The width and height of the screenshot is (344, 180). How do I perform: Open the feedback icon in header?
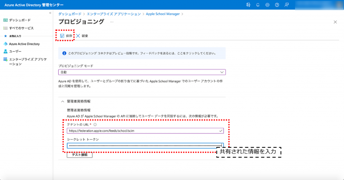[x=287, y=5]
